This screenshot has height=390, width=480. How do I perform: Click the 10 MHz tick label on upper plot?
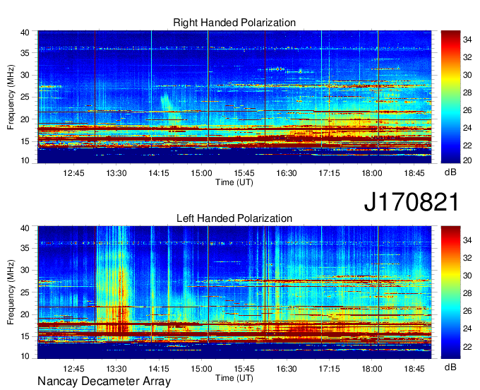point(25,160)
